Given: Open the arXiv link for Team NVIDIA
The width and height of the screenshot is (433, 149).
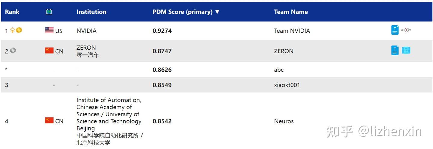Looking at the screenshot, I should tap(406, 30).
